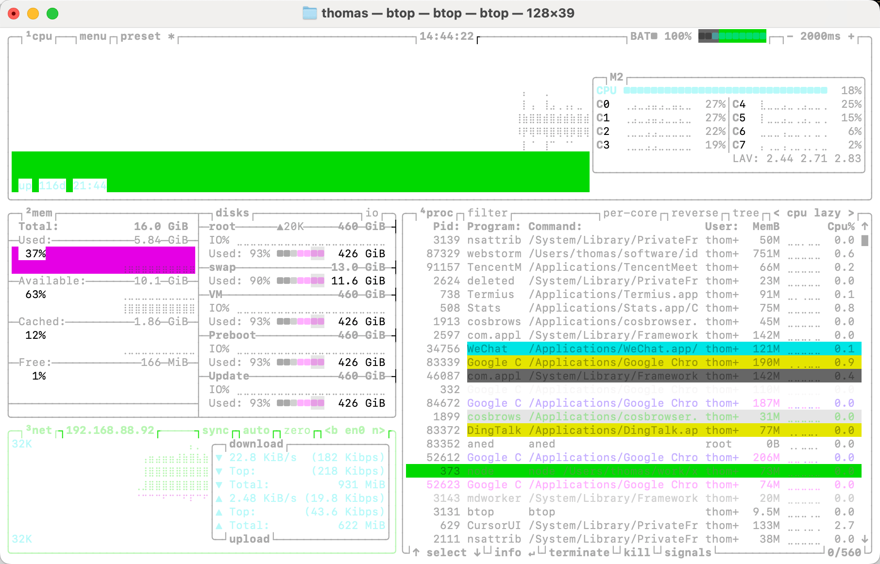Select the Stats process row
This screenshot has height=564, width=880.
point(634,308)
